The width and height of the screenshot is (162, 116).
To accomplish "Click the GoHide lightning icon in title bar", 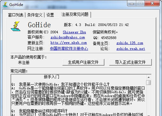I will point(5,4).
